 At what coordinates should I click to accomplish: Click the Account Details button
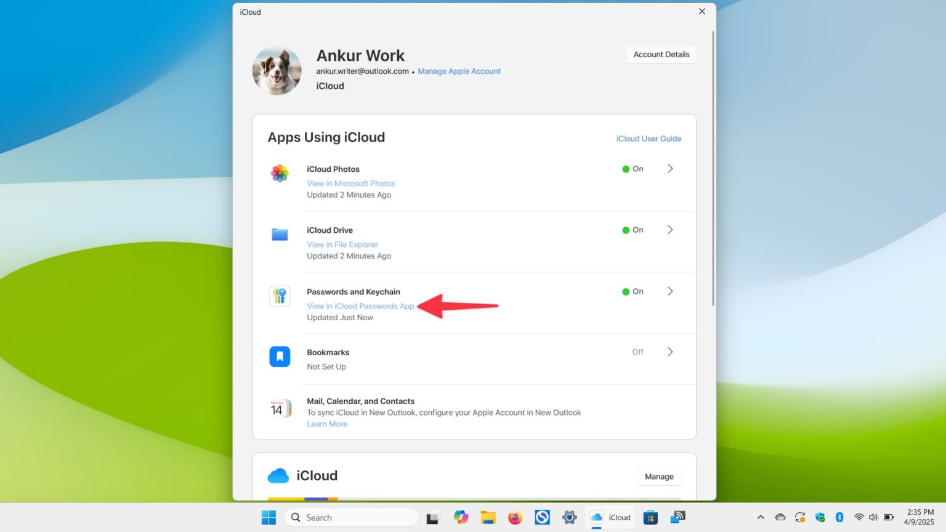click(x=661, y=54)
